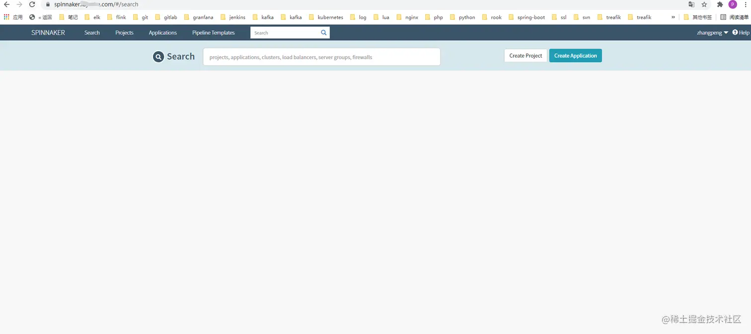Open the nginx bookmark folder
Viewport: 751px width, 334px height.
pyautogui.click(x=407, y=17)
